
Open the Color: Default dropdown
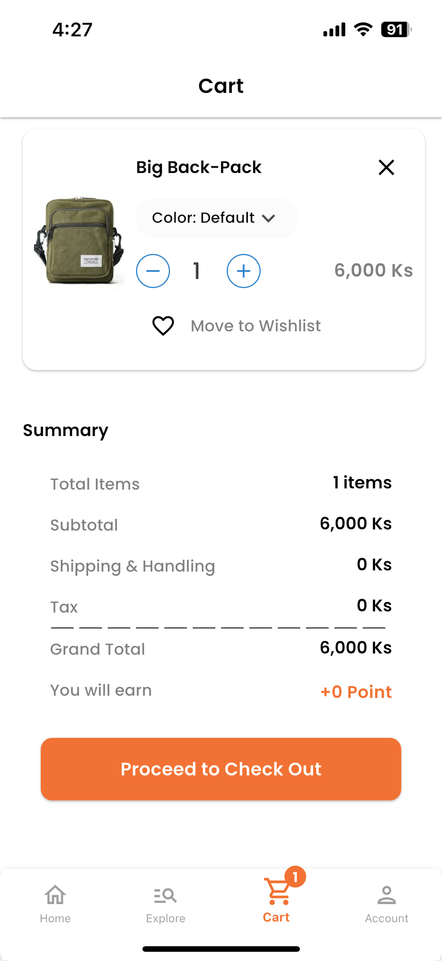pos(216,218)
